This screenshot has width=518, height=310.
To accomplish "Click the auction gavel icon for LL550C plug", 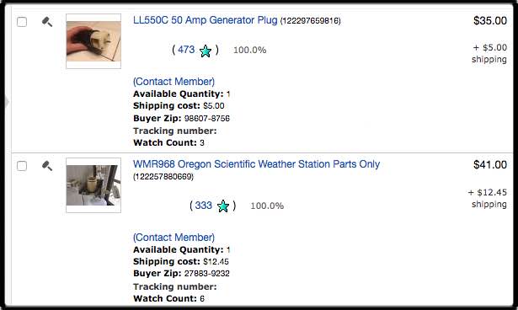I will [47, 22].
